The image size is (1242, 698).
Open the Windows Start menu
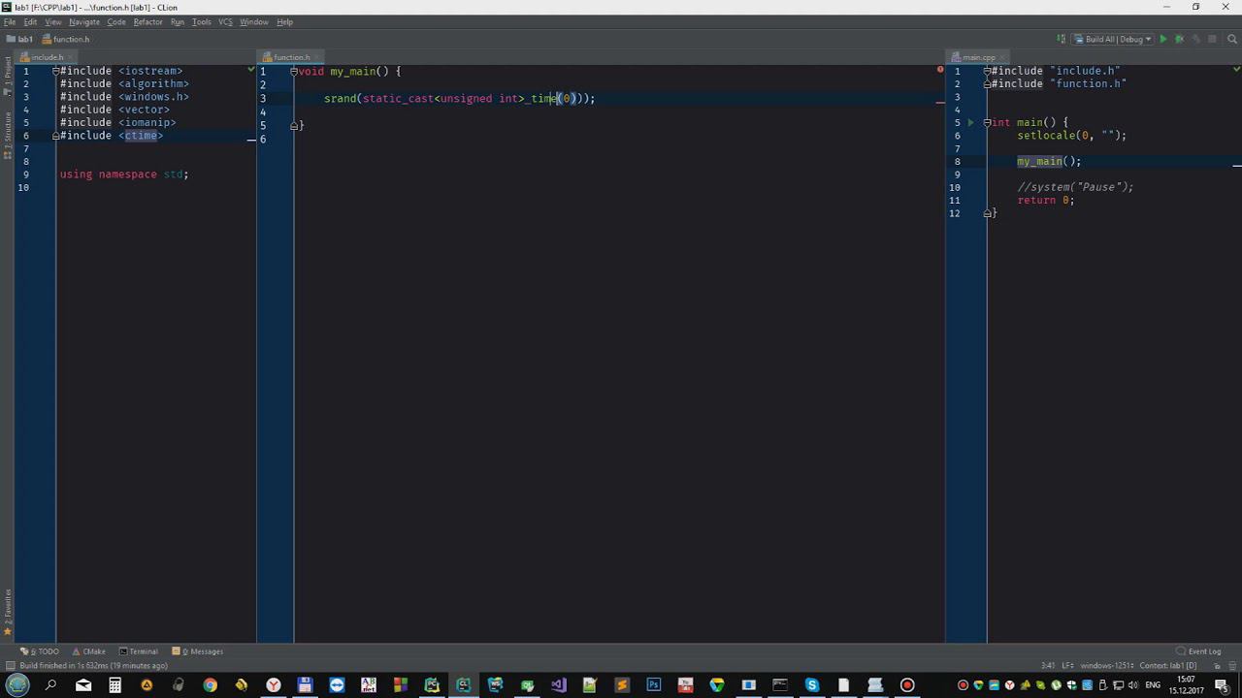pos(18,685)
